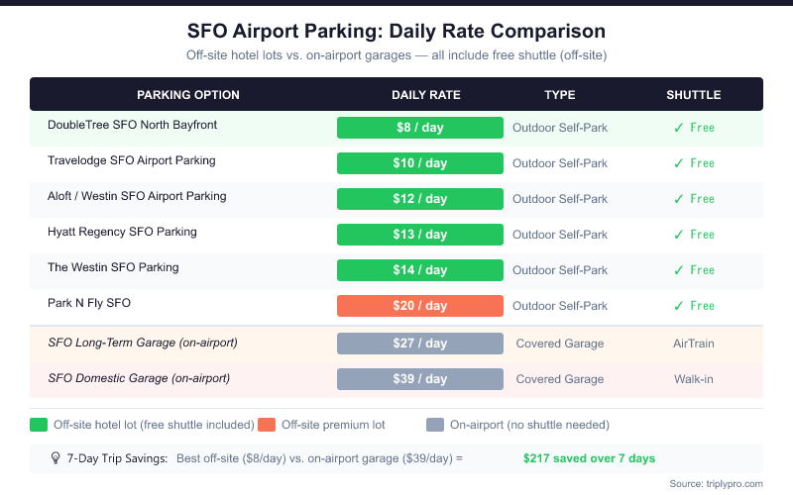This screenshot has width=793, height=495.
Task: Click the checkmark in the Park N Fly row
Action: [678, 306]
